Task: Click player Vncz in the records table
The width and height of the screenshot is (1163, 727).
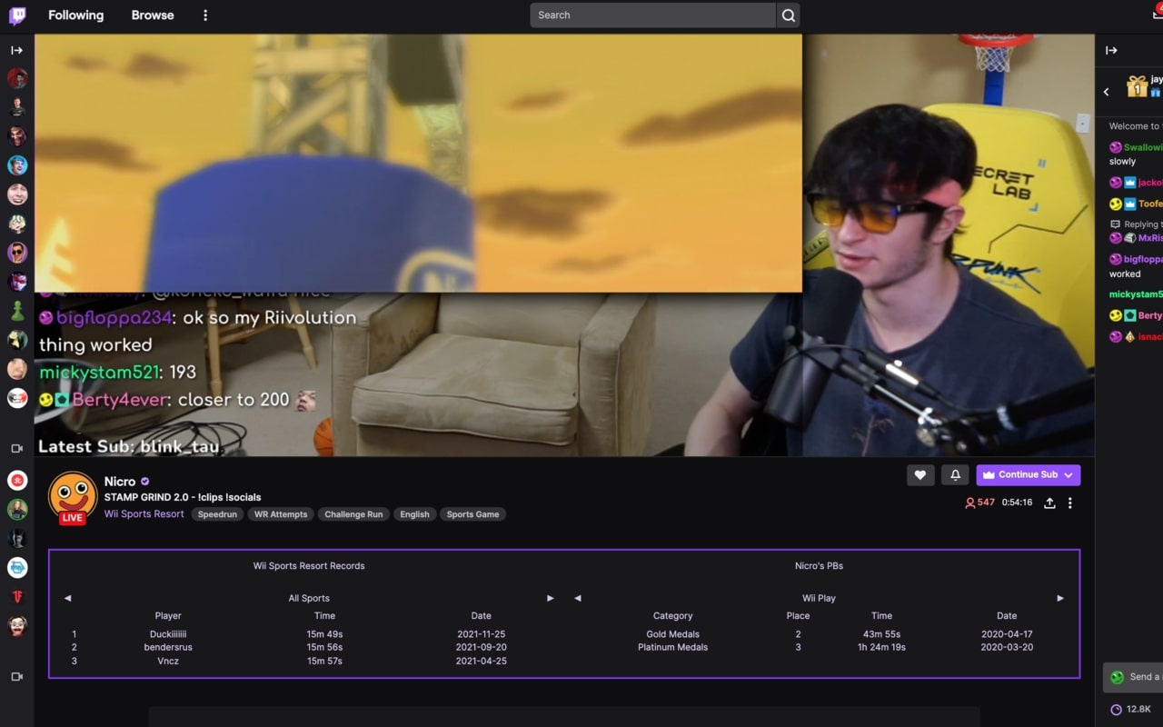Action: (168, 661)
